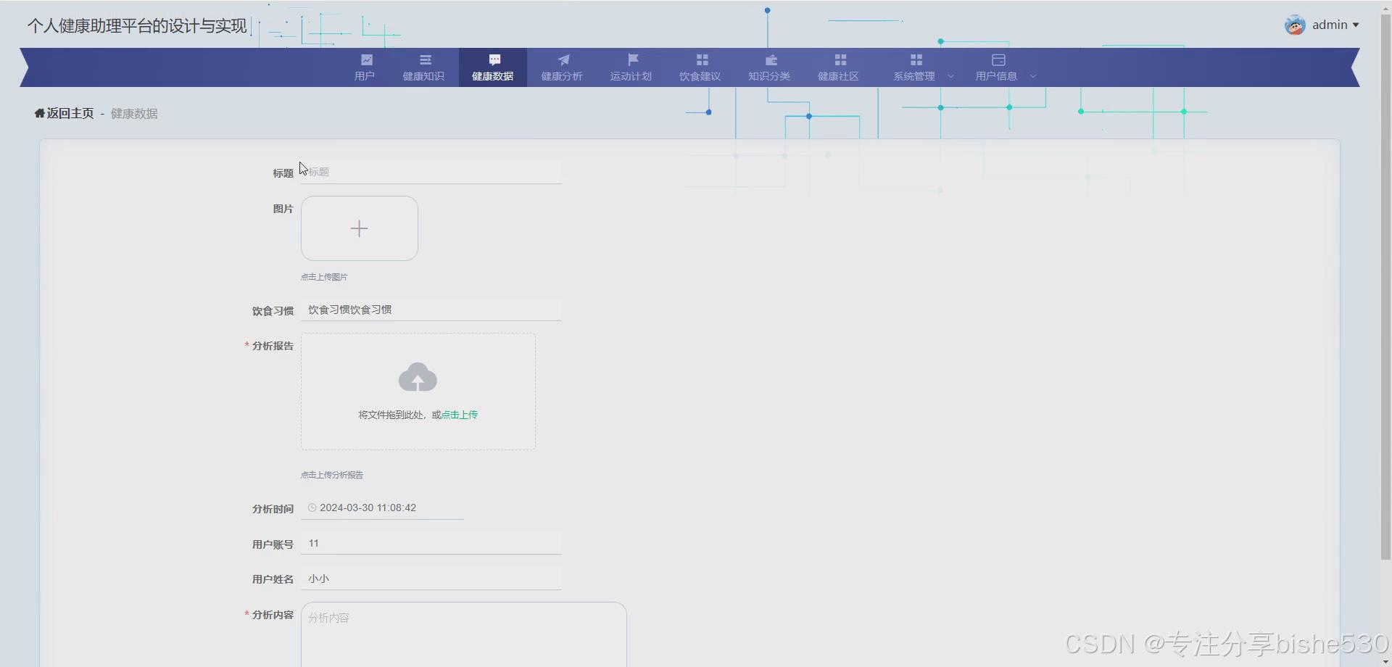
Task: Click the 系统管理 grid icon
Action: 916,60
